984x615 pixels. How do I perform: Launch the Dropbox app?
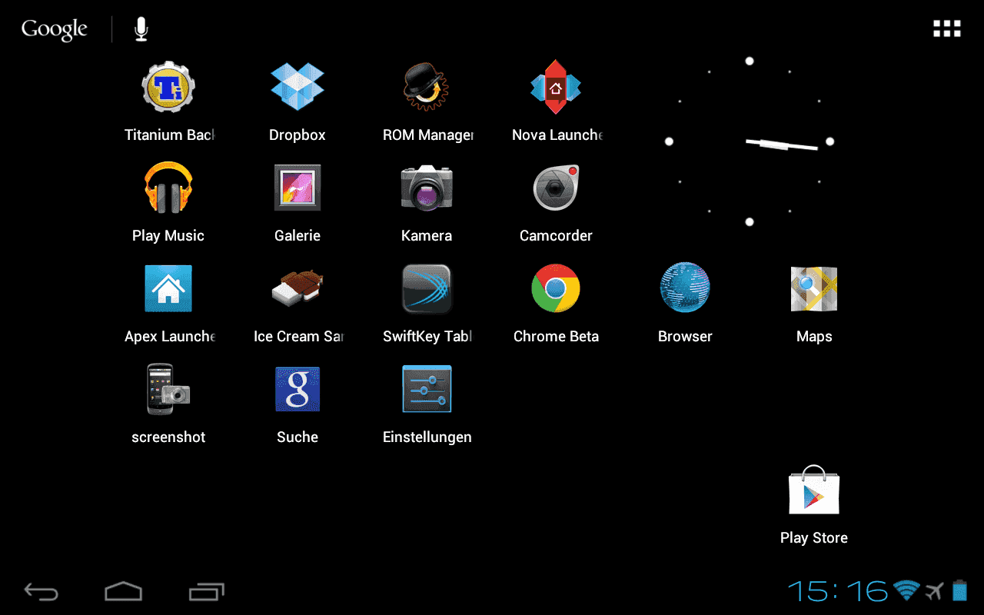298,87
